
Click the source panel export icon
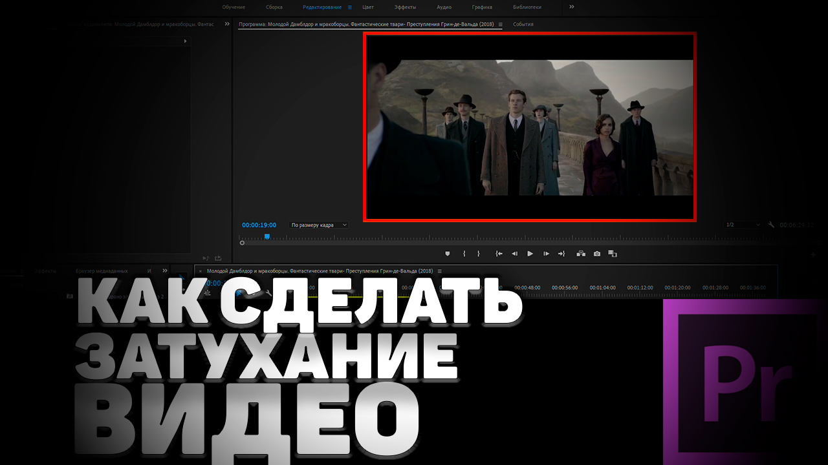(218, 258)
